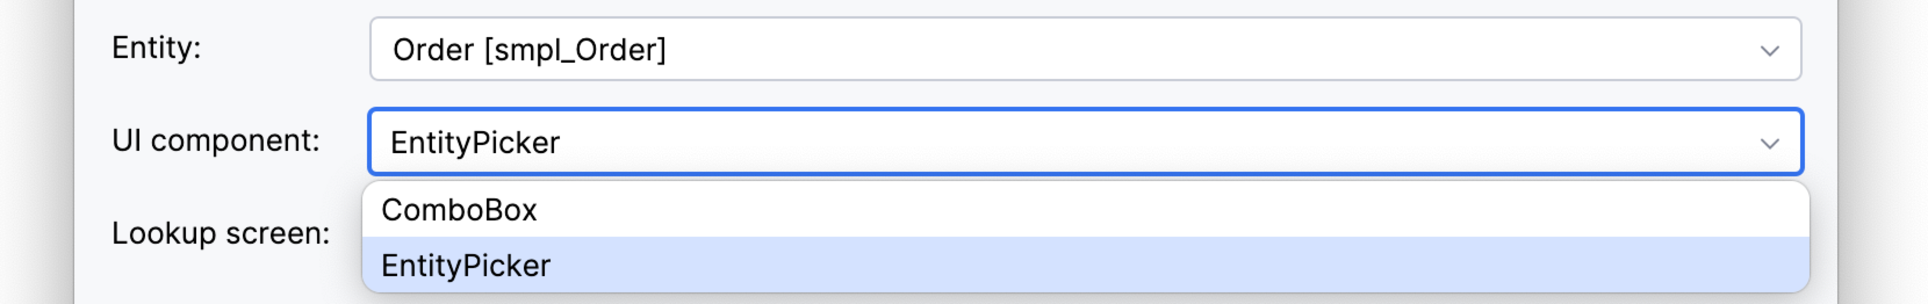Screen dimensions: 1928x304
Task: Click the down arrow beside Order [smpl_Order]
Action: pyautogui.click(x=1769, y=51)
